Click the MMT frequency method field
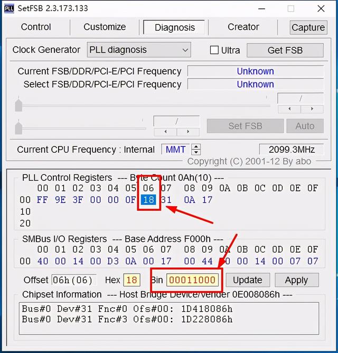The image size is (338, 353). click(175, 150)
